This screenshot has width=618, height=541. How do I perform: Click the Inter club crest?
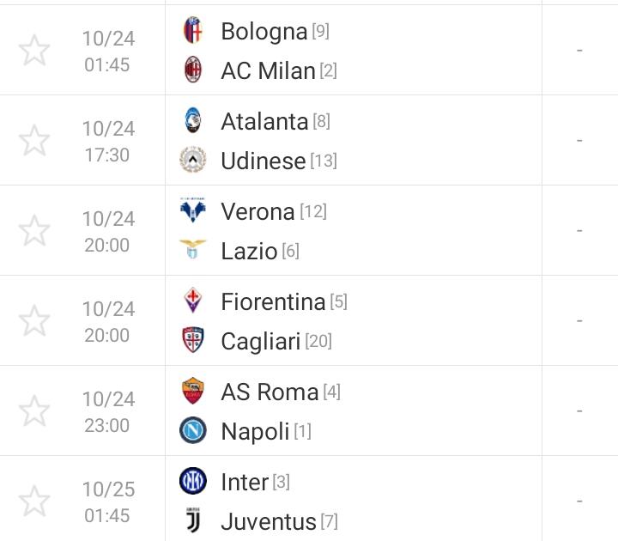click(x=193, y=482)
